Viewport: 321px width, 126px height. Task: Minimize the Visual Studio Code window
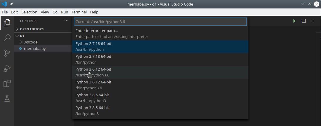coord(302,4)
